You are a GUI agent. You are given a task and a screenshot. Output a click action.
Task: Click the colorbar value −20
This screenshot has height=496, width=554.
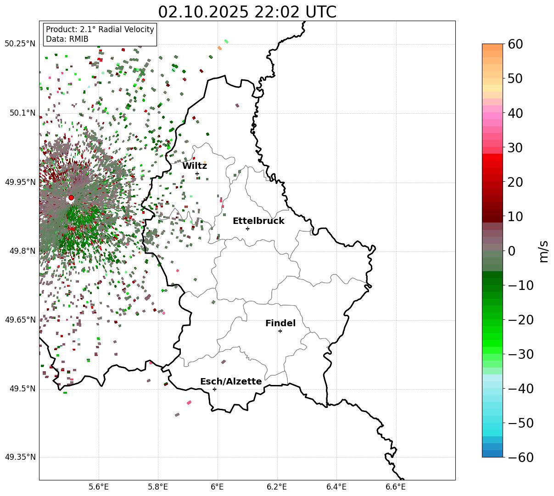click(520, 319)
